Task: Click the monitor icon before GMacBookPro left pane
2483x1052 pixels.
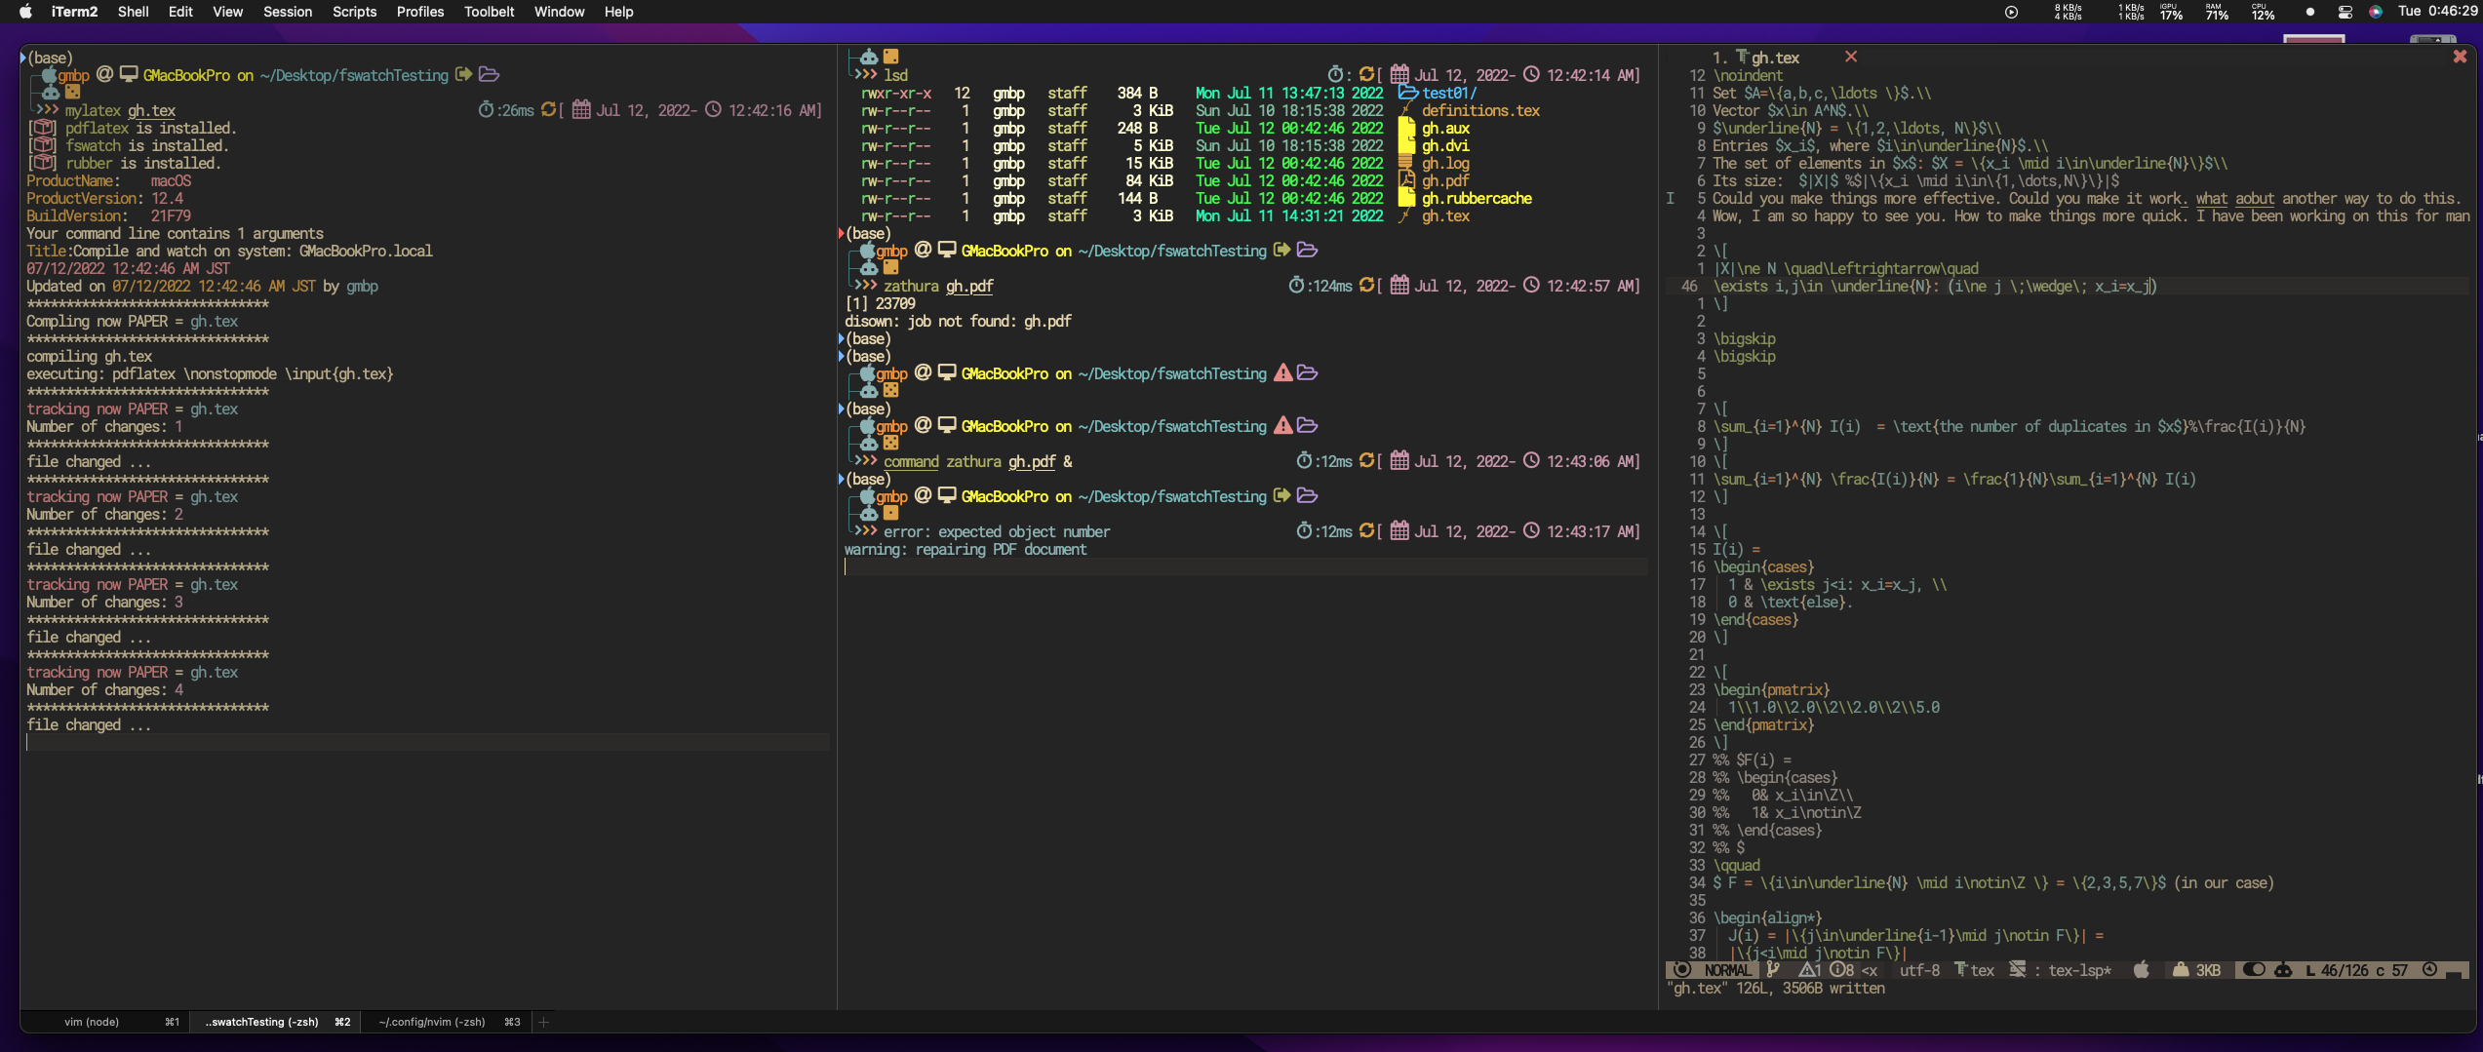Action: point(129,75)
